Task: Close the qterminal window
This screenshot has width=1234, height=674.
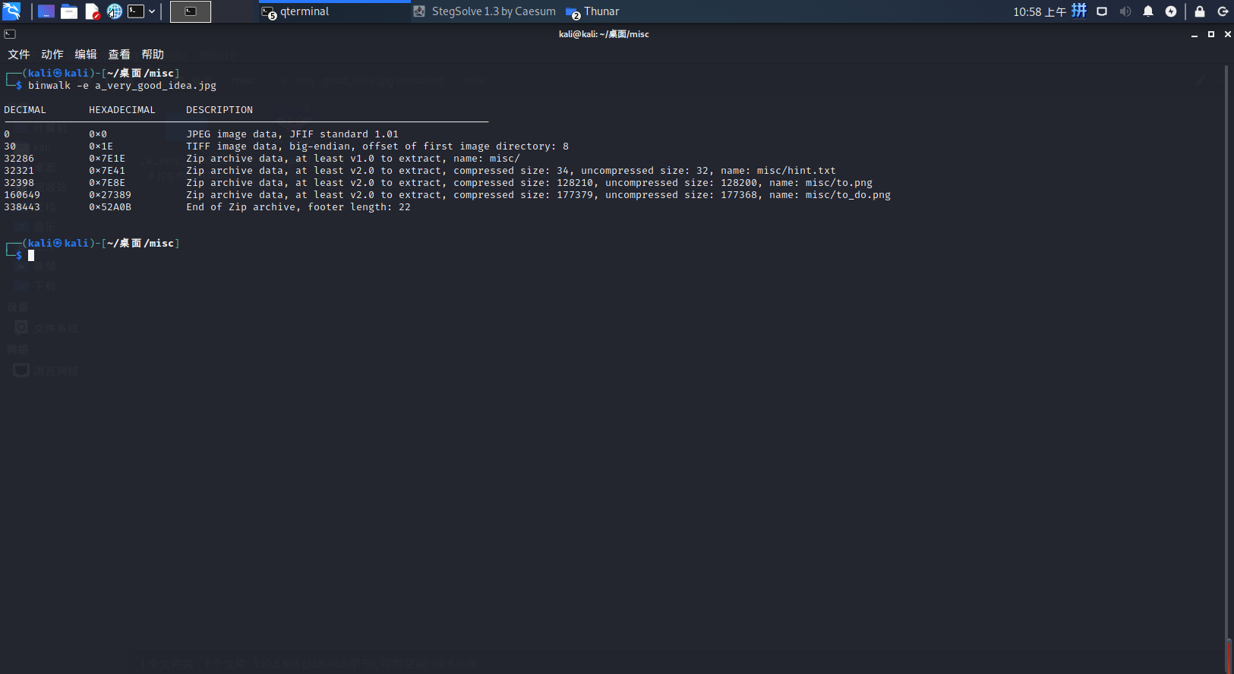Action: tap(1228, 34)
